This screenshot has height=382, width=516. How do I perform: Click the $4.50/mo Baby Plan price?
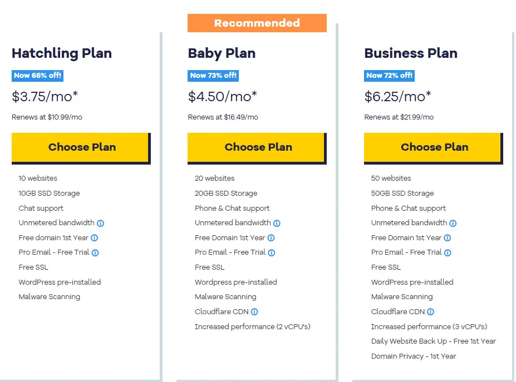(x=223, y=97)
